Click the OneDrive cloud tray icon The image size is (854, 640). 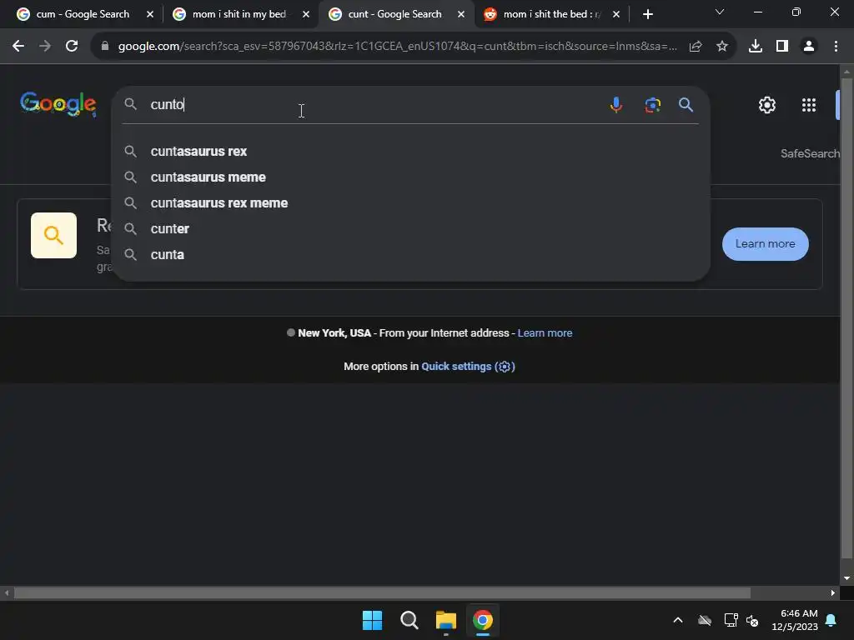pyautogui.click(x=705, y=620)
